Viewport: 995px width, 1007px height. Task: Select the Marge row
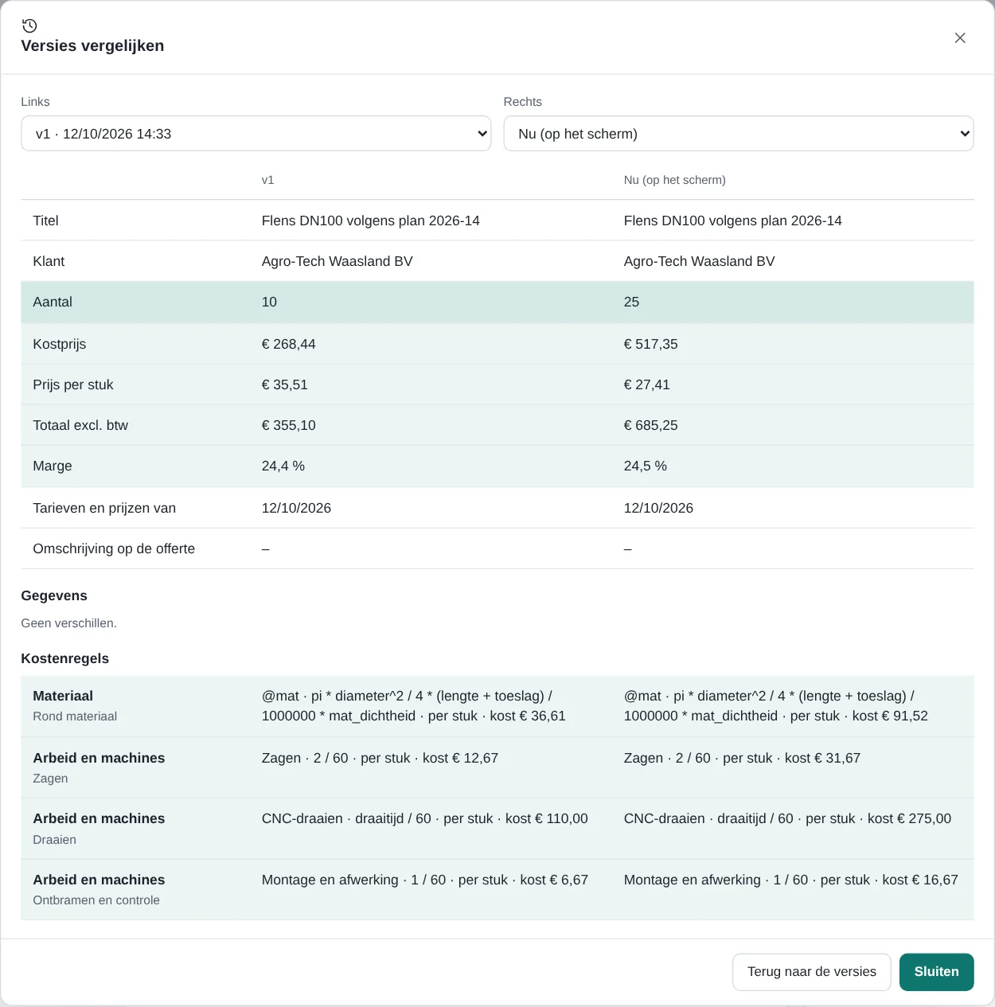[x=497, y=466]
